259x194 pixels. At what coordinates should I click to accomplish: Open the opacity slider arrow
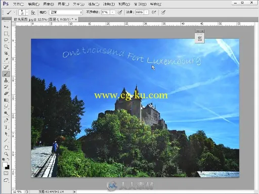[x=112, y=12]
